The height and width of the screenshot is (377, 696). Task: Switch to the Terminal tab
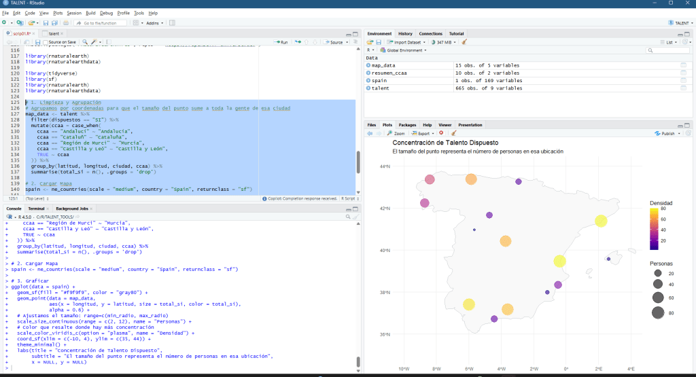36,208
